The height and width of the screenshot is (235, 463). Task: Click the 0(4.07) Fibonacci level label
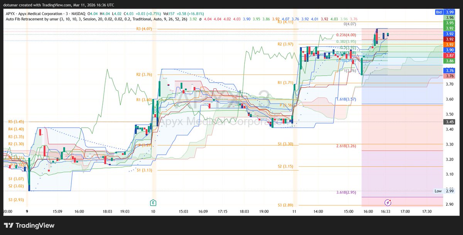pos(350,24)
